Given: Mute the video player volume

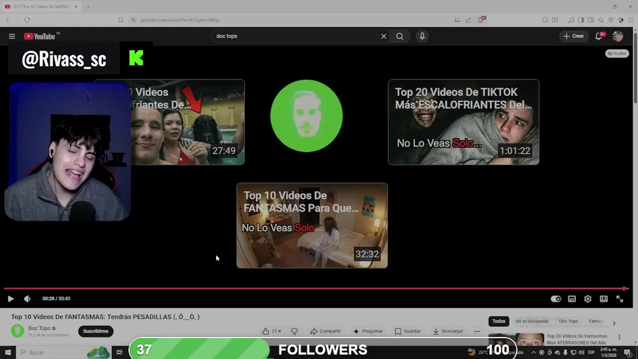Looking at the screenshot, I should pos(27,299).
